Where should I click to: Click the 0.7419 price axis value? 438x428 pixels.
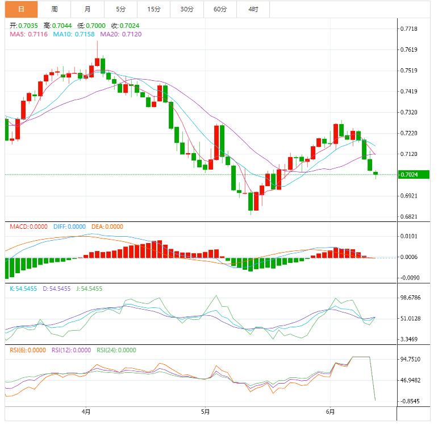tap(408, 92)
